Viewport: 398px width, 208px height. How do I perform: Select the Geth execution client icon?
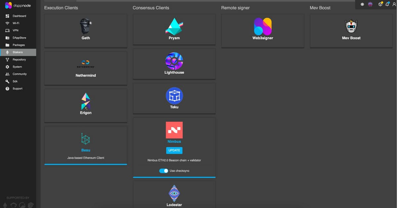85,26
